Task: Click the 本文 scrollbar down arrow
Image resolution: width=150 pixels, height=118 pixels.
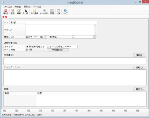Action: pyautogui.click(x=96, y=34)
